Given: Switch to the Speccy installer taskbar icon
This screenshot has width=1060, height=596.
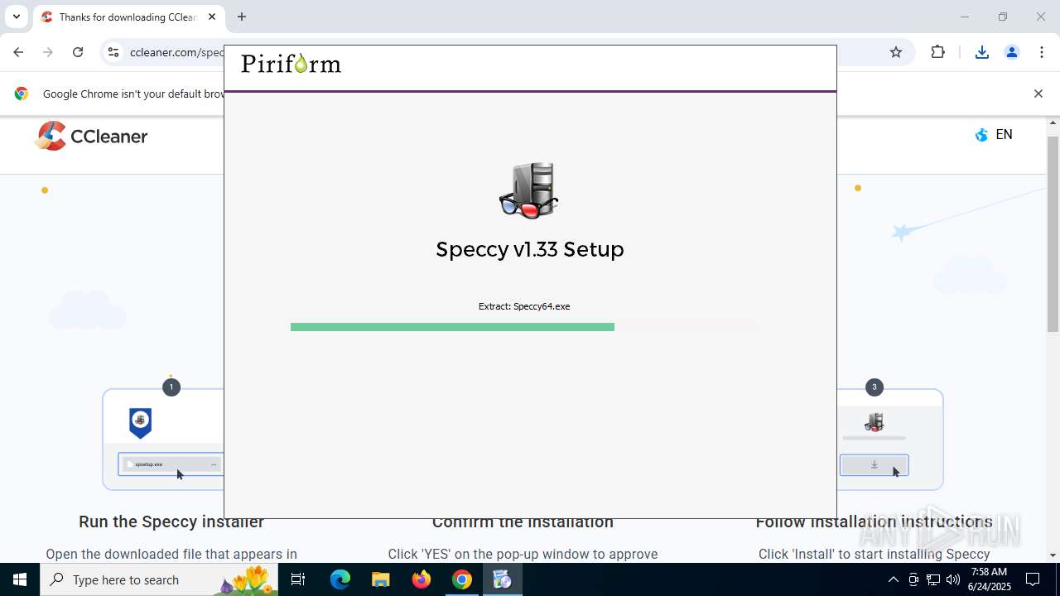Looking at the screenshot, I should [x=502, y=579].
